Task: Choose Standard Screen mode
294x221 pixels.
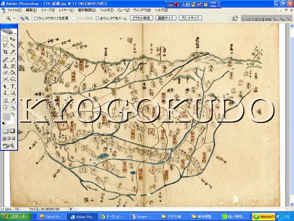Action: pos(4,138)
